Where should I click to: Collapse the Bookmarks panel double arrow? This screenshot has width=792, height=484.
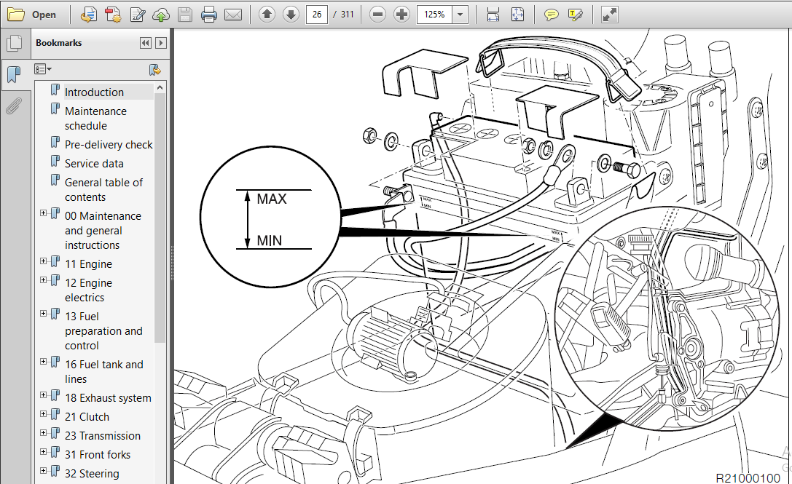pos(146,43)
